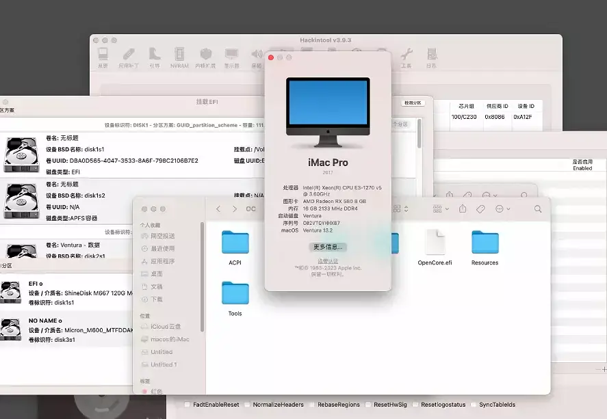Select the 0x8086 vendor ID cell
Viewport: 607px width, 419px height.
tap(495, 117)
